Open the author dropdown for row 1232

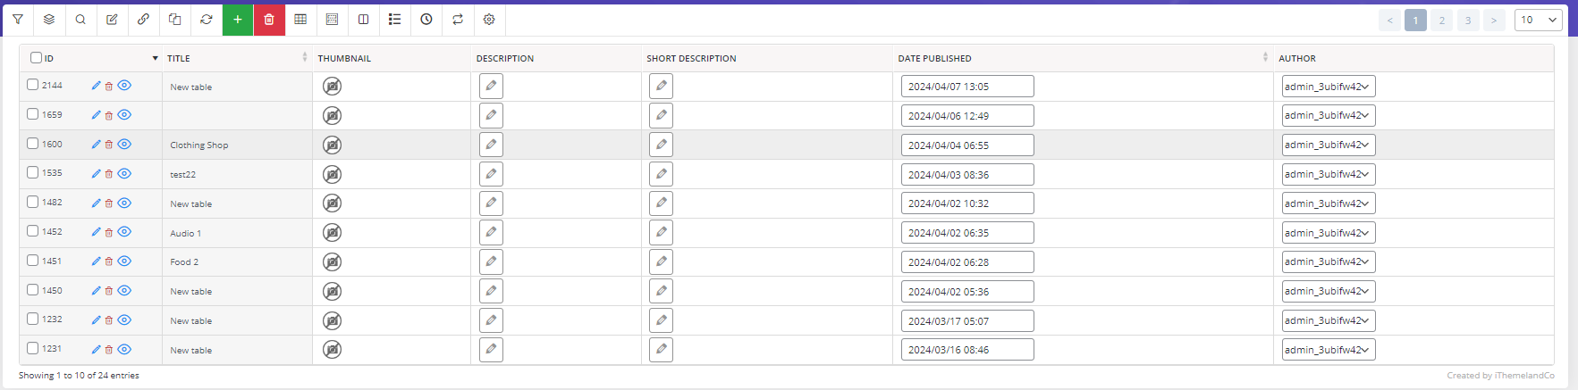coord(1329,320)
